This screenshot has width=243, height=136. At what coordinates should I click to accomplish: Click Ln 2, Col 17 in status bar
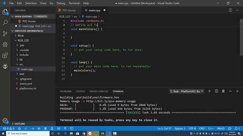point(164,128)
